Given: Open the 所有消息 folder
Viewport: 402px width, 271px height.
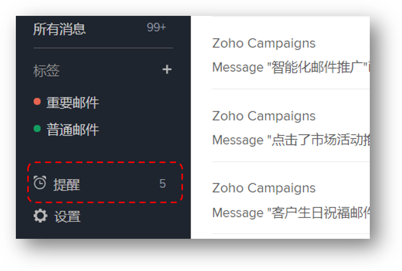Looking at the screenshot, I should (59, 29).
